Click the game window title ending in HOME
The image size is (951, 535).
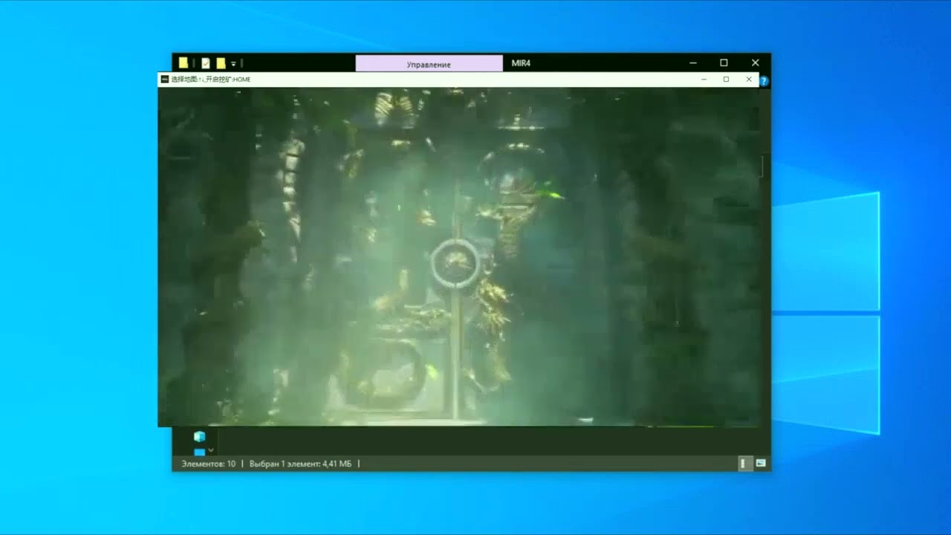211,80
